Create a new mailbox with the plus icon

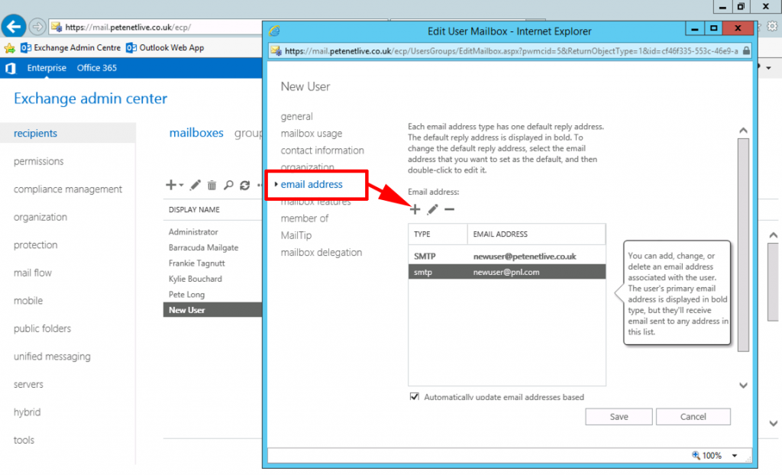(171, 185)
